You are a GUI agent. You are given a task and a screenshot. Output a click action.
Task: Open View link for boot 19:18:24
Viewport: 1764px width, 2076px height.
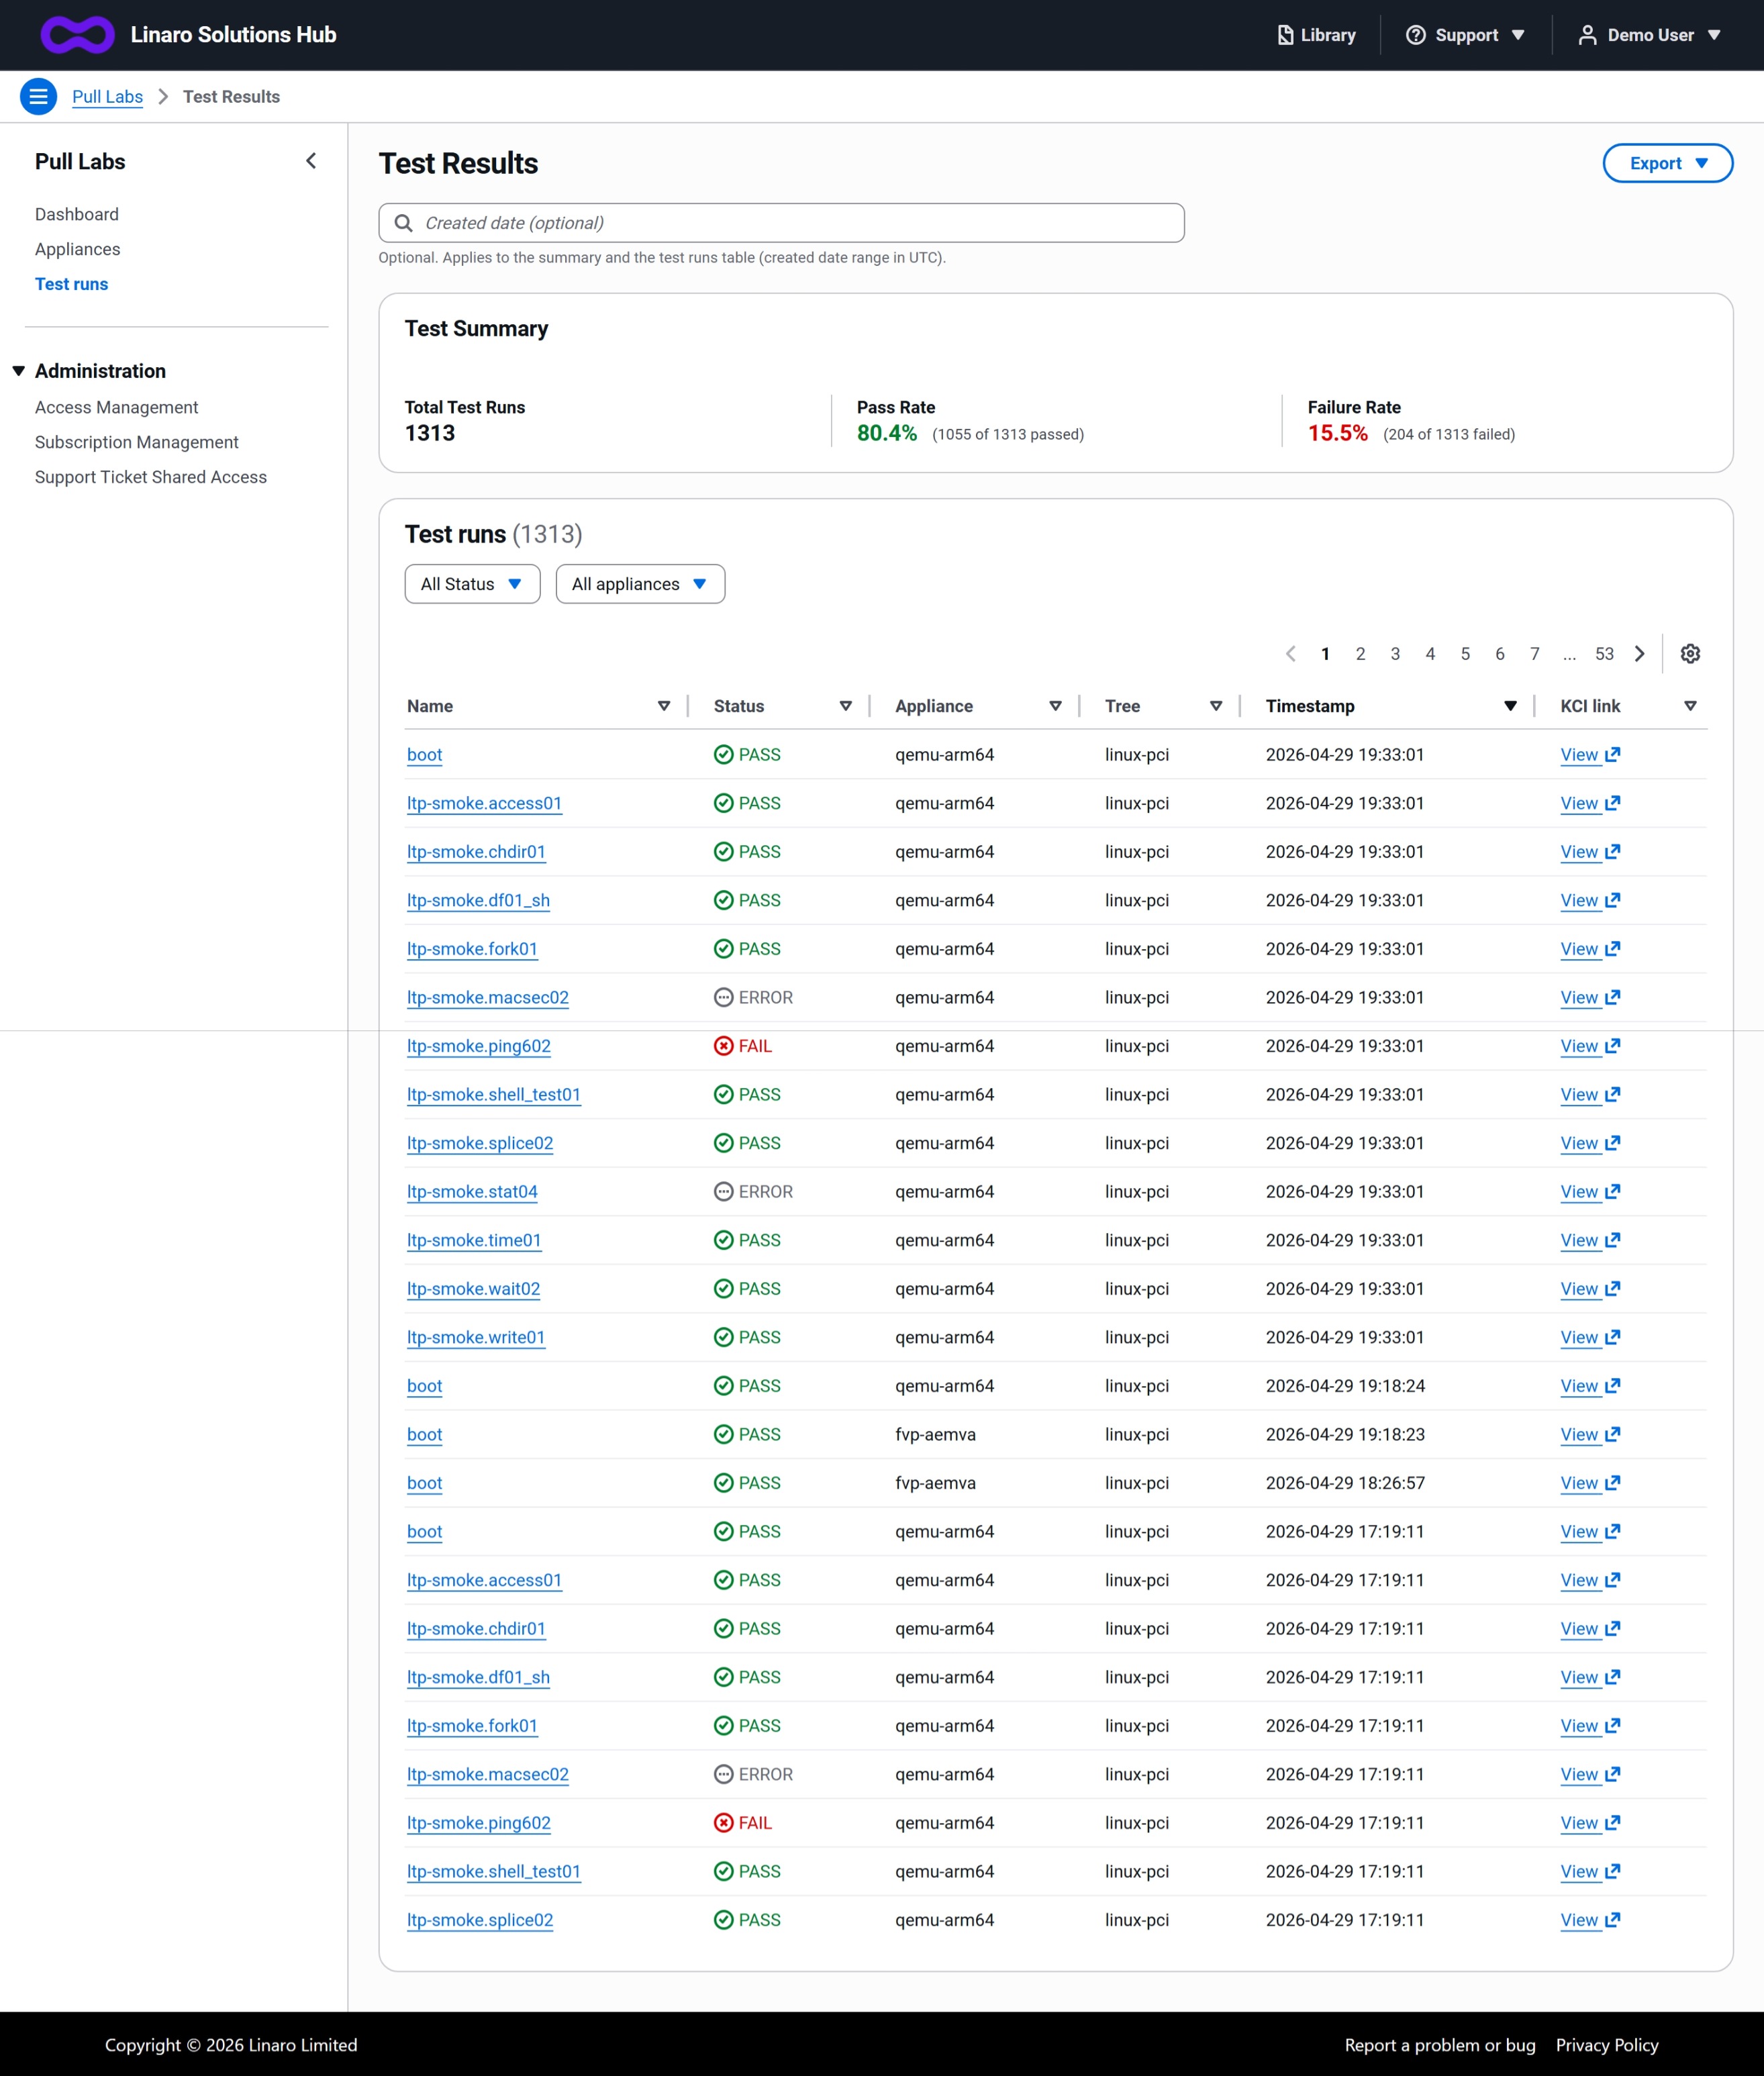pyautogui.click(x=1589, y=1386)
